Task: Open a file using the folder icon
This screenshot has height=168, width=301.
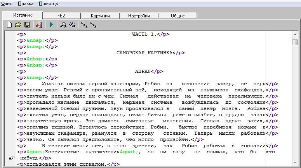Action: pos(18,25)
